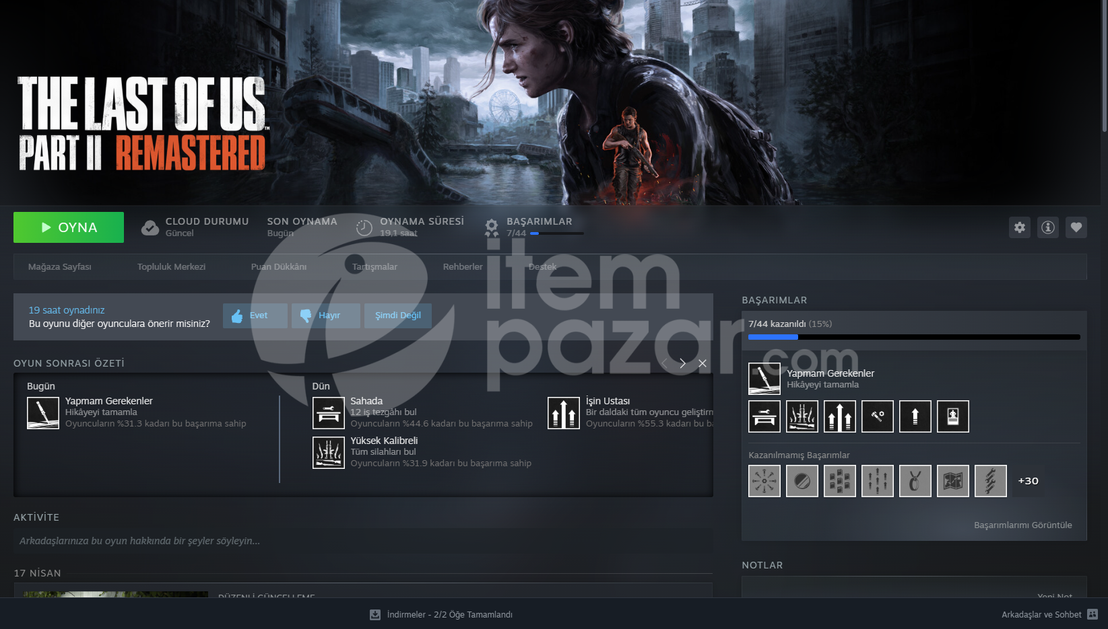1108x629 pixels.
Task: Open game info icon
Action: [1048, 227]
